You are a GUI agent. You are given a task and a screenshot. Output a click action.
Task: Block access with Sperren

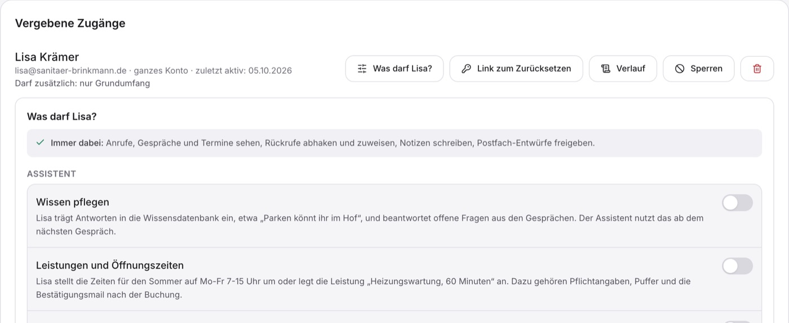[699, 69]
